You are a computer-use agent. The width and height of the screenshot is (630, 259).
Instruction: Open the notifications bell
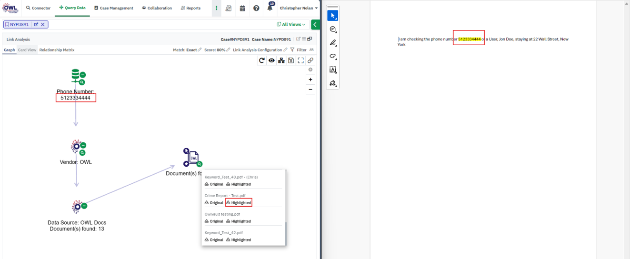tap(270, 8)
